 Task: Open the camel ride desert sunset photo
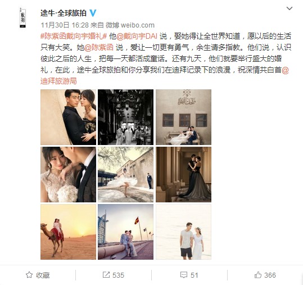coord(68,232)
